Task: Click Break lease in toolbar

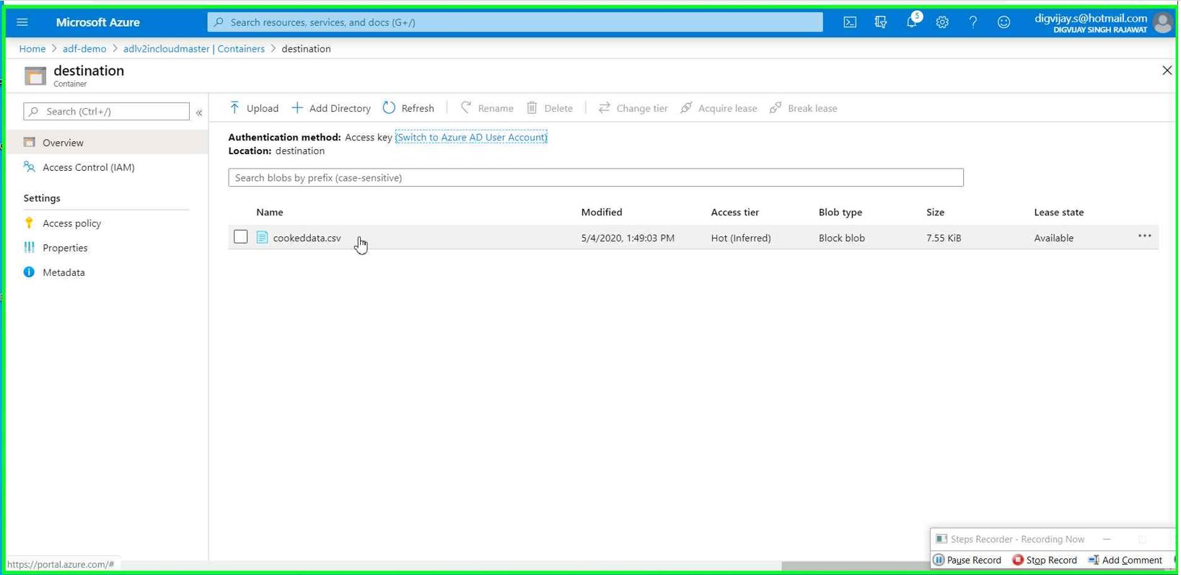Action: pos(804,108)
